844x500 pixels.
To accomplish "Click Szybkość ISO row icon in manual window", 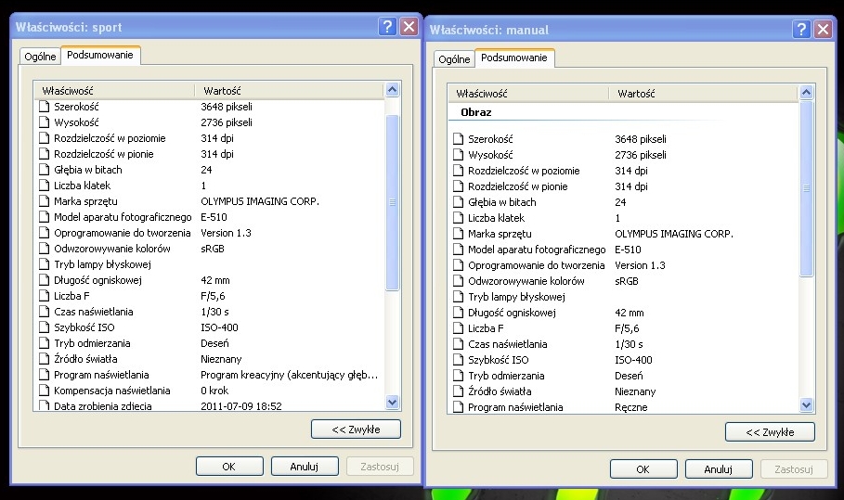I will point(458,360).
